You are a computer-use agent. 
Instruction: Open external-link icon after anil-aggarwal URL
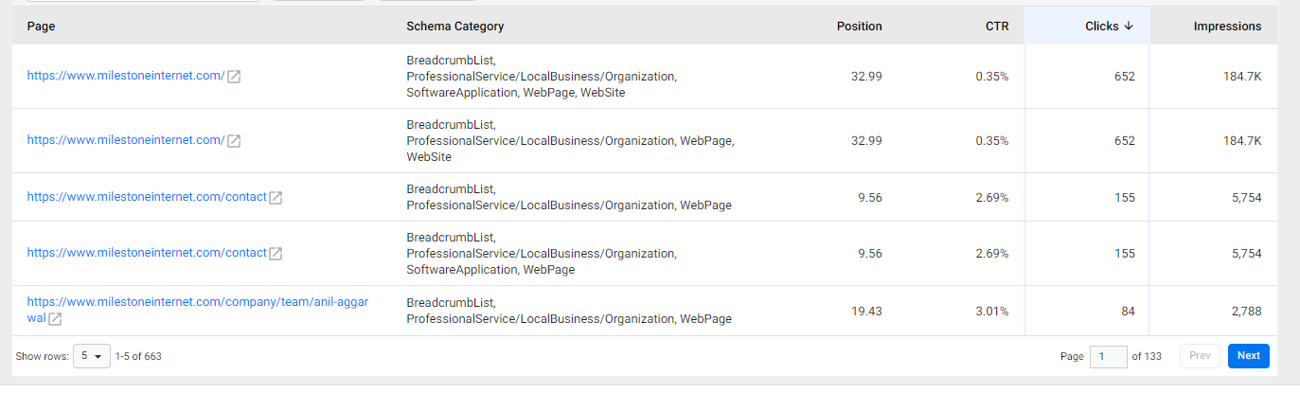(x=55, y=319)
